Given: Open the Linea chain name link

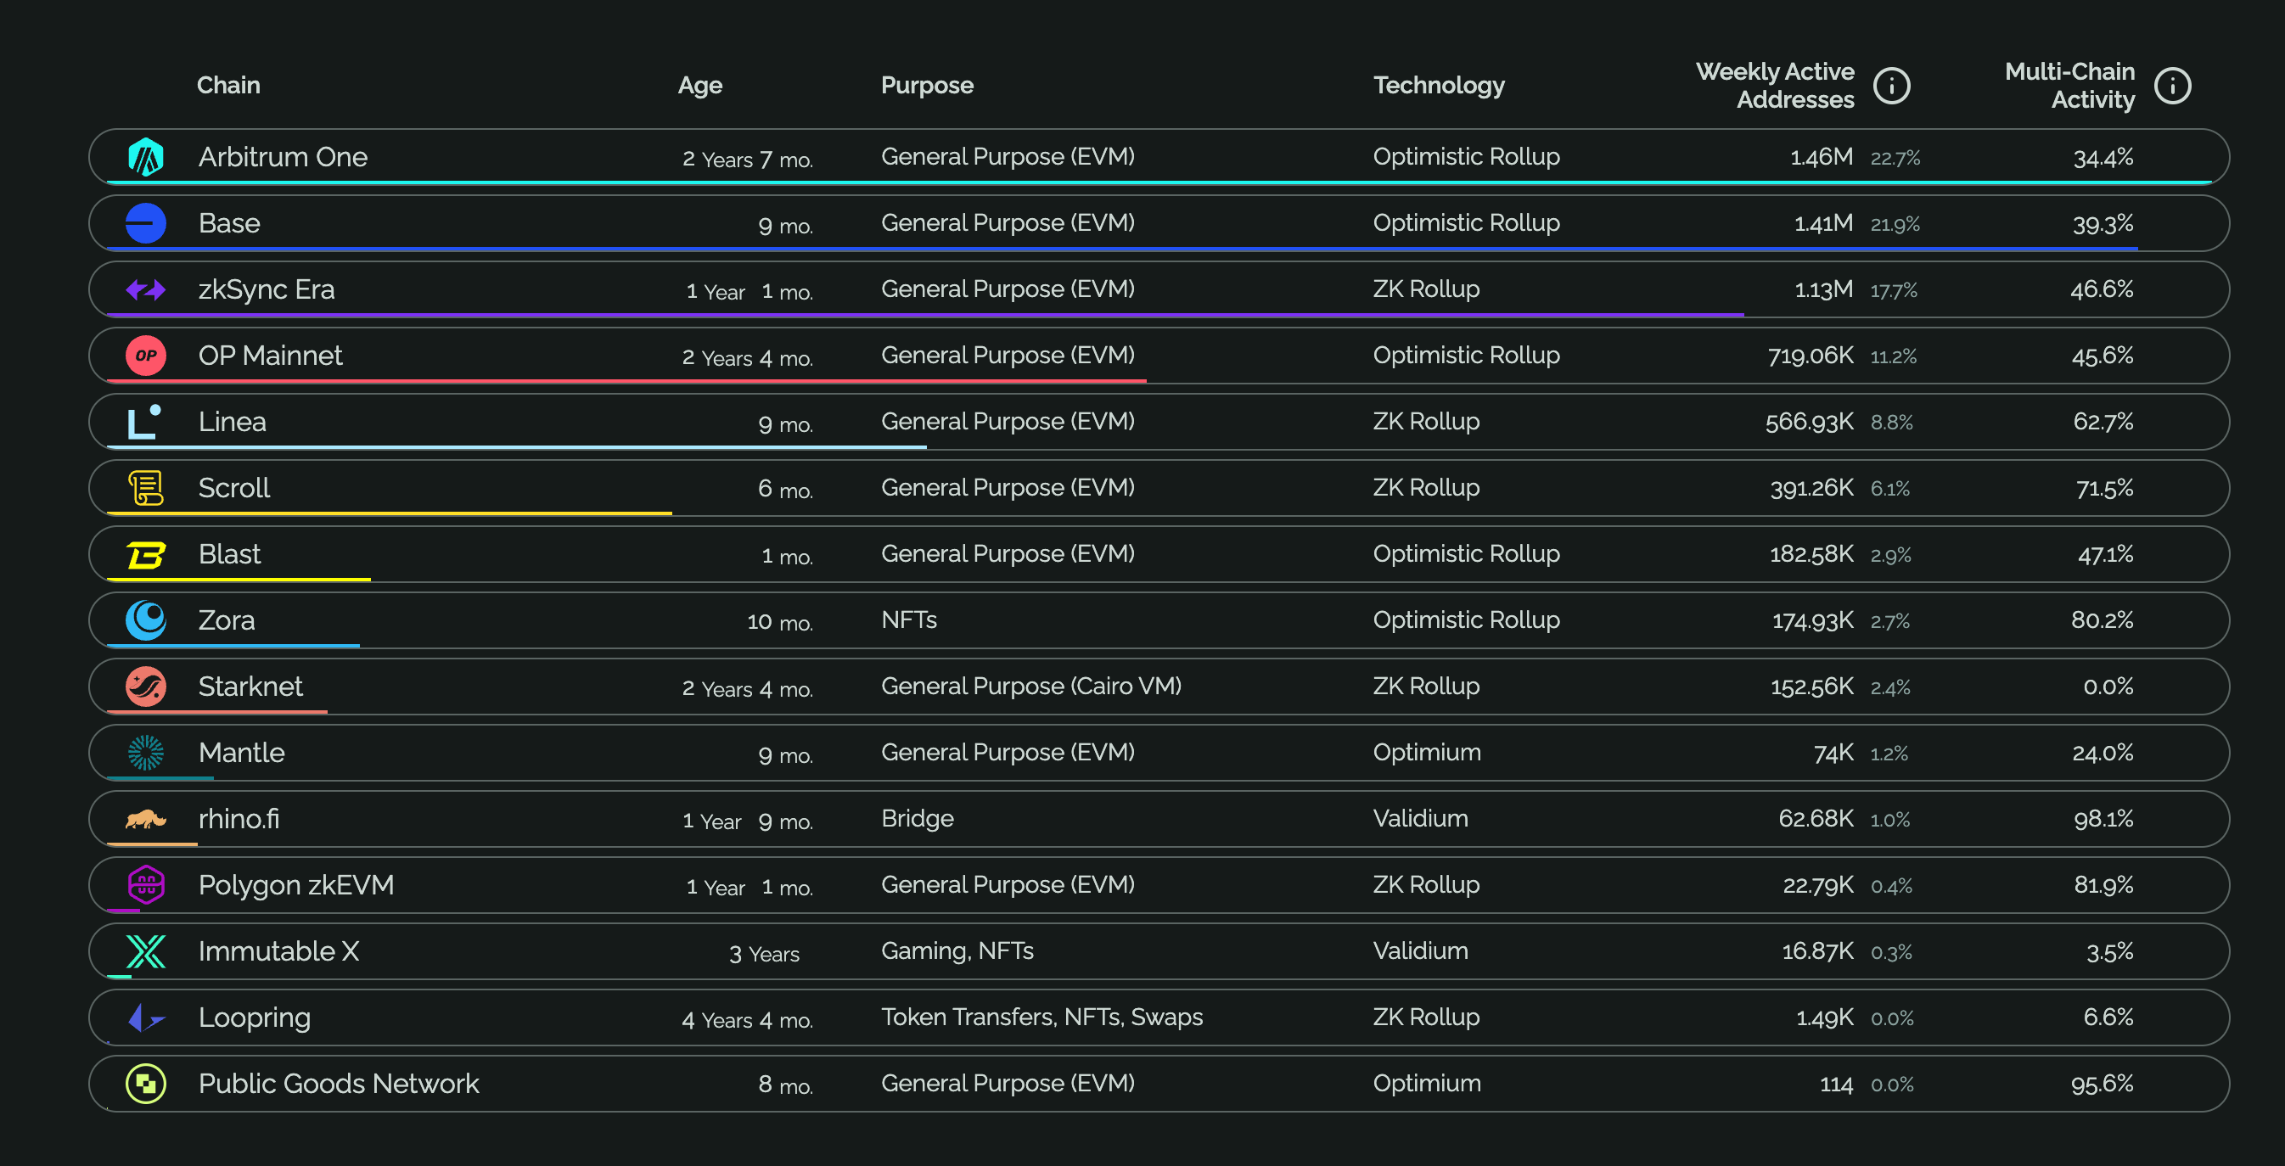Looking at the screenshot, I should [232, 422].
